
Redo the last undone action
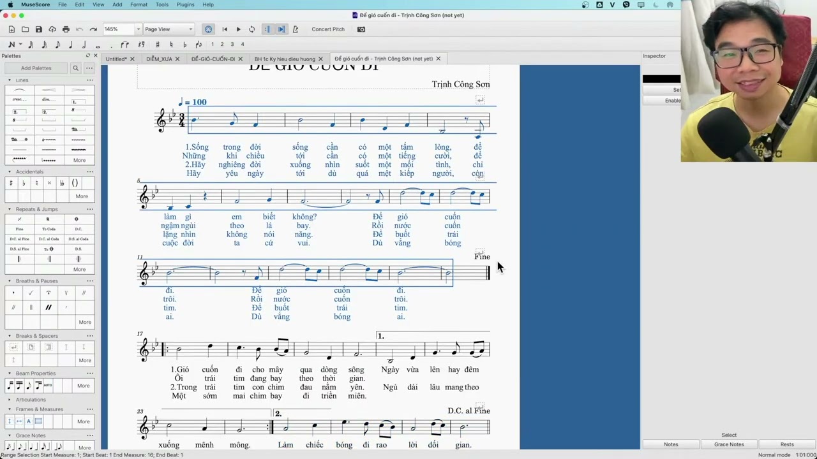click(x=93, y=29)
